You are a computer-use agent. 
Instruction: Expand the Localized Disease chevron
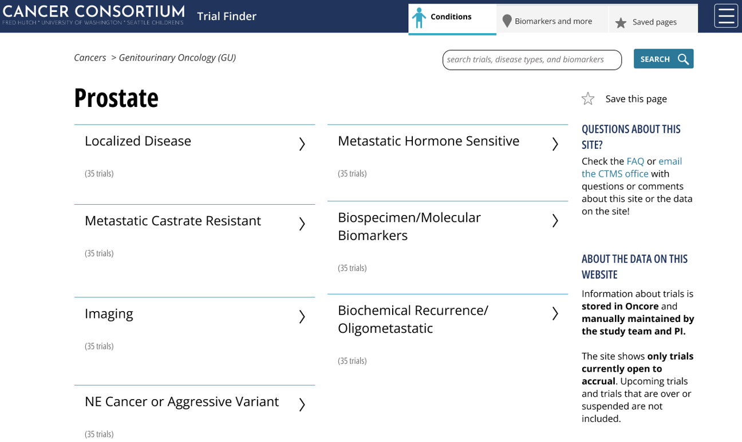302,144
